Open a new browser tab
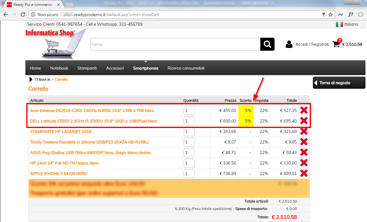Screen dimensions: 367x222 click(x=70, y=5)
